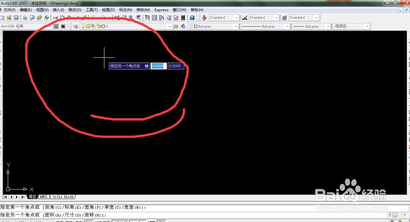Open the ByLayer lineweight dropdown
The width and height of the screenshot is (410, 222).
[x=328, y=26]
